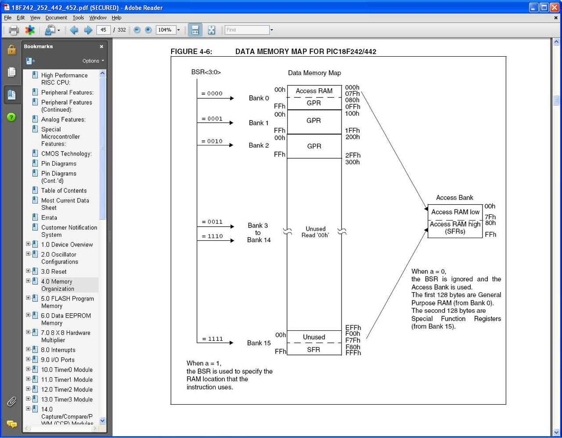The image size is (562, 438).
Task: Click the bookmark icon beside 13.0 Timer3 Module
Action: point(35,399)
